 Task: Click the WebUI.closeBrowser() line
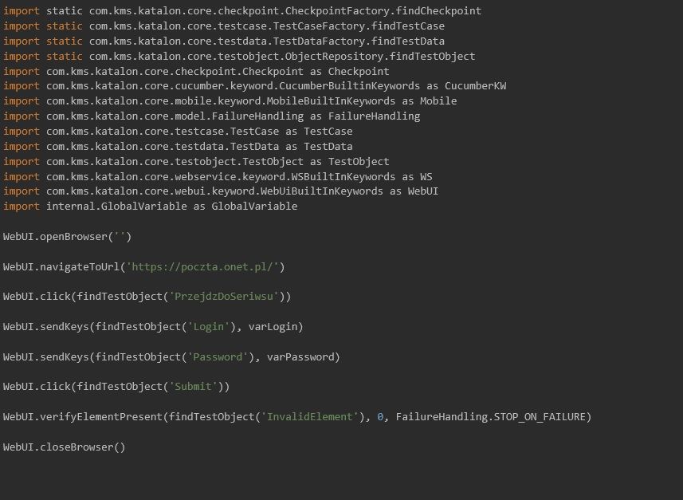pyautogui.click(x=64, y=447)
